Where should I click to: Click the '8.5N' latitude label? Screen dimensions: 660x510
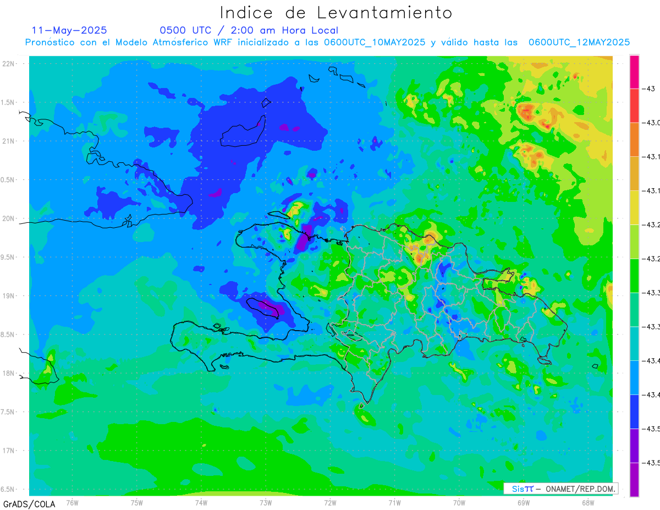[8, 334]
